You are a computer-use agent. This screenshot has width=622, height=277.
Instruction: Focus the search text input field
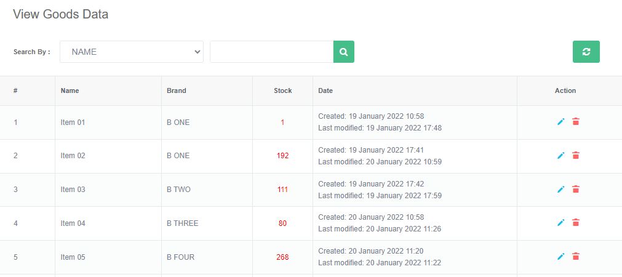(x=271, y=52)
